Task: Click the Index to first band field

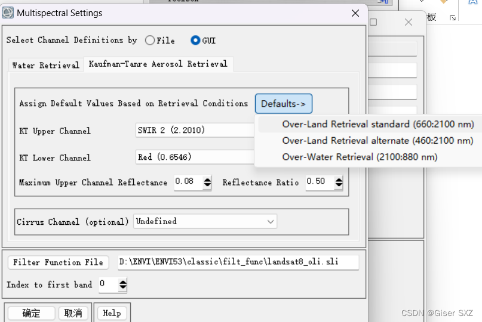Action: tap(109, 284)
